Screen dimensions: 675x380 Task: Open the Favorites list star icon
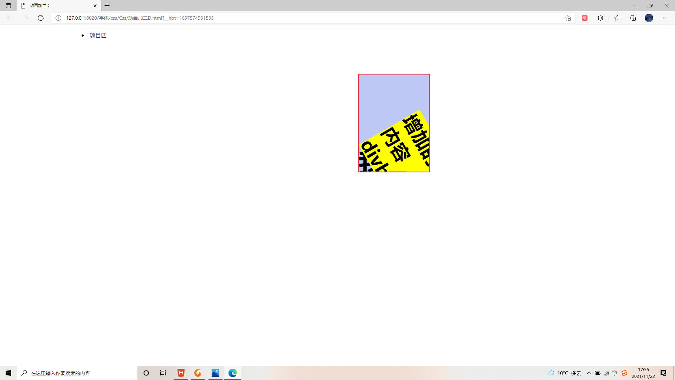pos(618,18)
